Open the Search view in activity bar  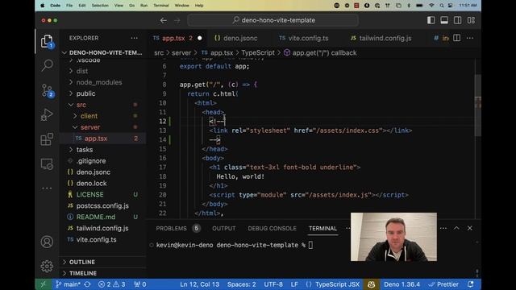pos(47,65)
